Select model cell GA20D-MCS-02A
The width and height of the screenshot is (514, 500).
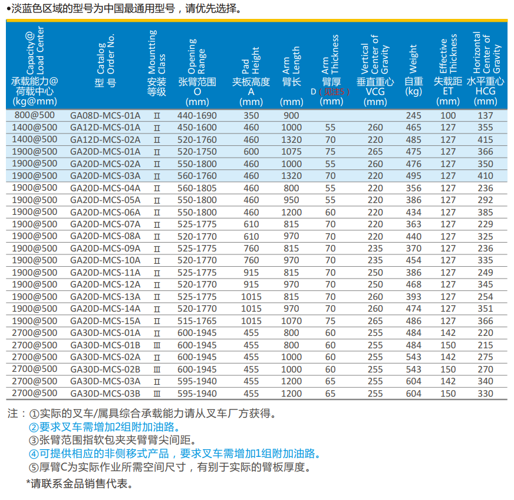[106, 164]
